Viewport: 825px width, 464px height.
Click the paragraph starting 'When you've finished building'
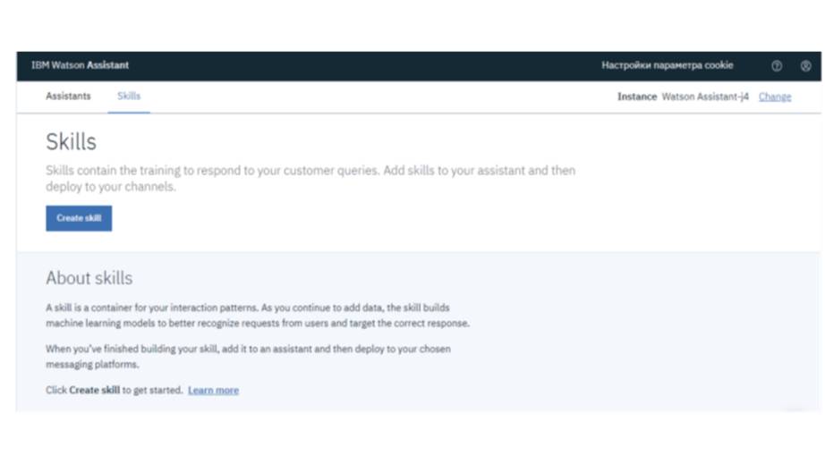(248, 357)
